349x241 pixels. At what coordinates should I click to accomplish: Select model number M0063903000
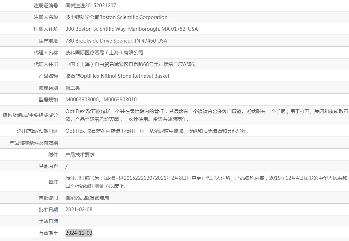click(x=82, y=100)
